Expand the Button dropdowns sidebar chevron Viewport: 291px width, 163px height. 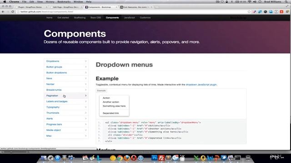(x=86, y=72)
